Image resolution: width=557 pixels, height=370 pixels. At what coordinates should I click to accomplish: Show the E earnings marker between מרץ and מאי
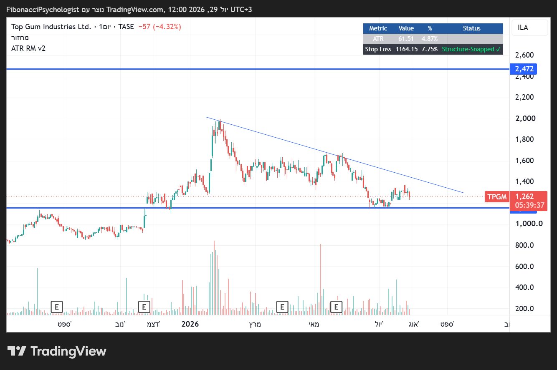282,307
